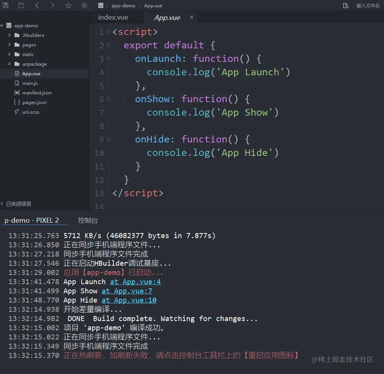Close the App.vue tab
Screen dimensions: 384x374
pyautogui.click(x=192, y=17)
